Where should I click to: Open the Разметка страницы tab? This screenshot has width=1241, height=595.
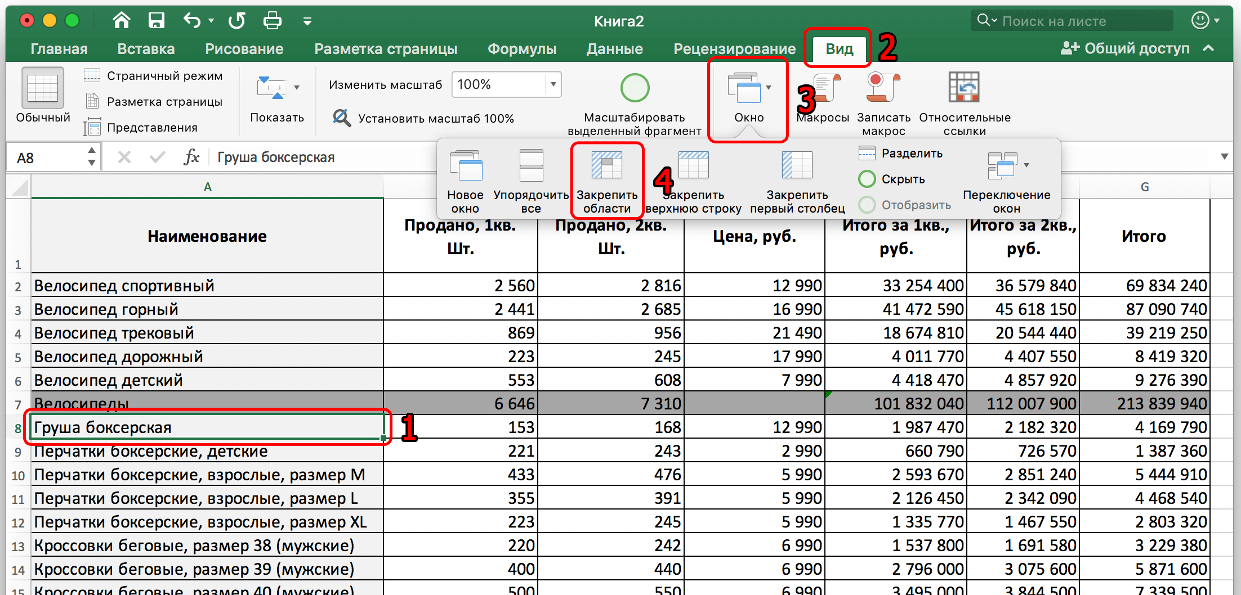point(386,49)
